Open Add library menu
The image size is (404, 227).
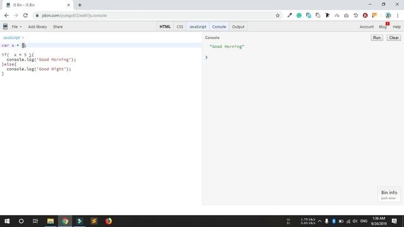pos(37,26)
